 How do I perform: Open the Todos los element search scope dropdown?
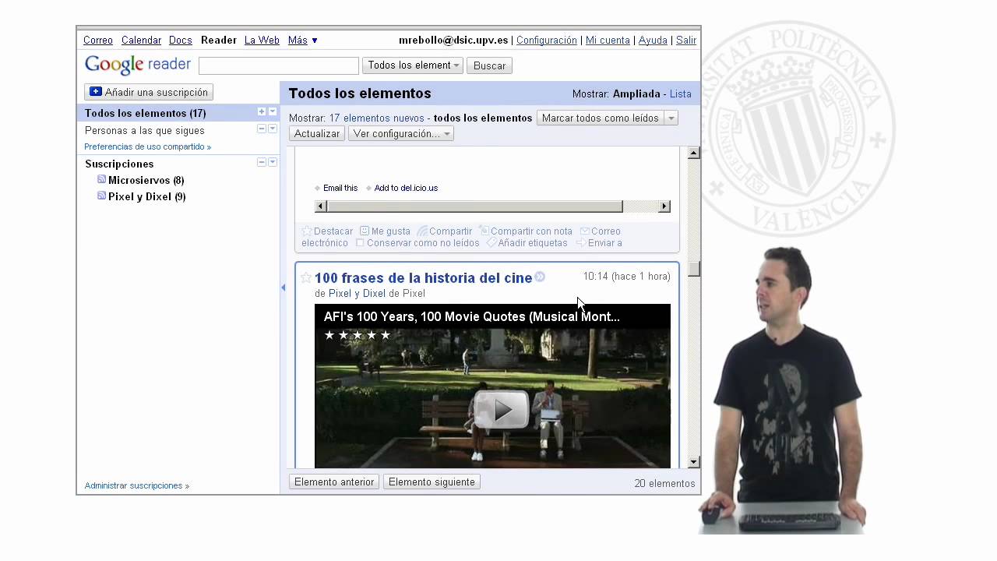click(413, 65)
